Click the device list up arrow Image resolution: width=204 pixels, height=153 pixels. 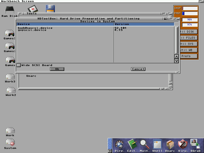coord(176,57)
